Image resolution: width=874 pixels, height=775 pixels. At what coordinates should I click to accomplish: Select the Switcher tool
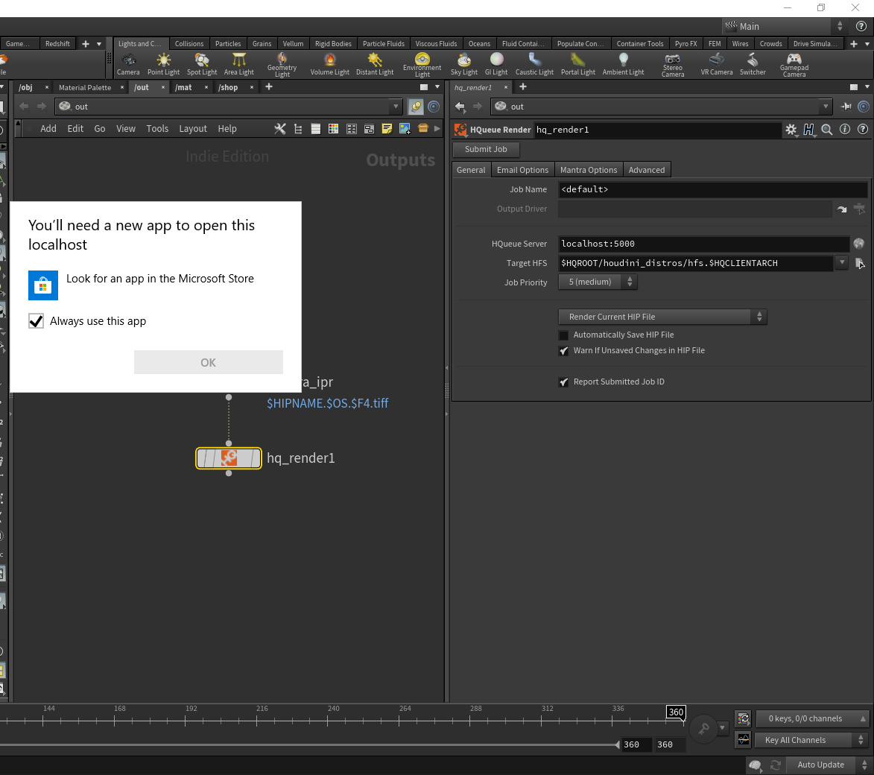point(753,65)
